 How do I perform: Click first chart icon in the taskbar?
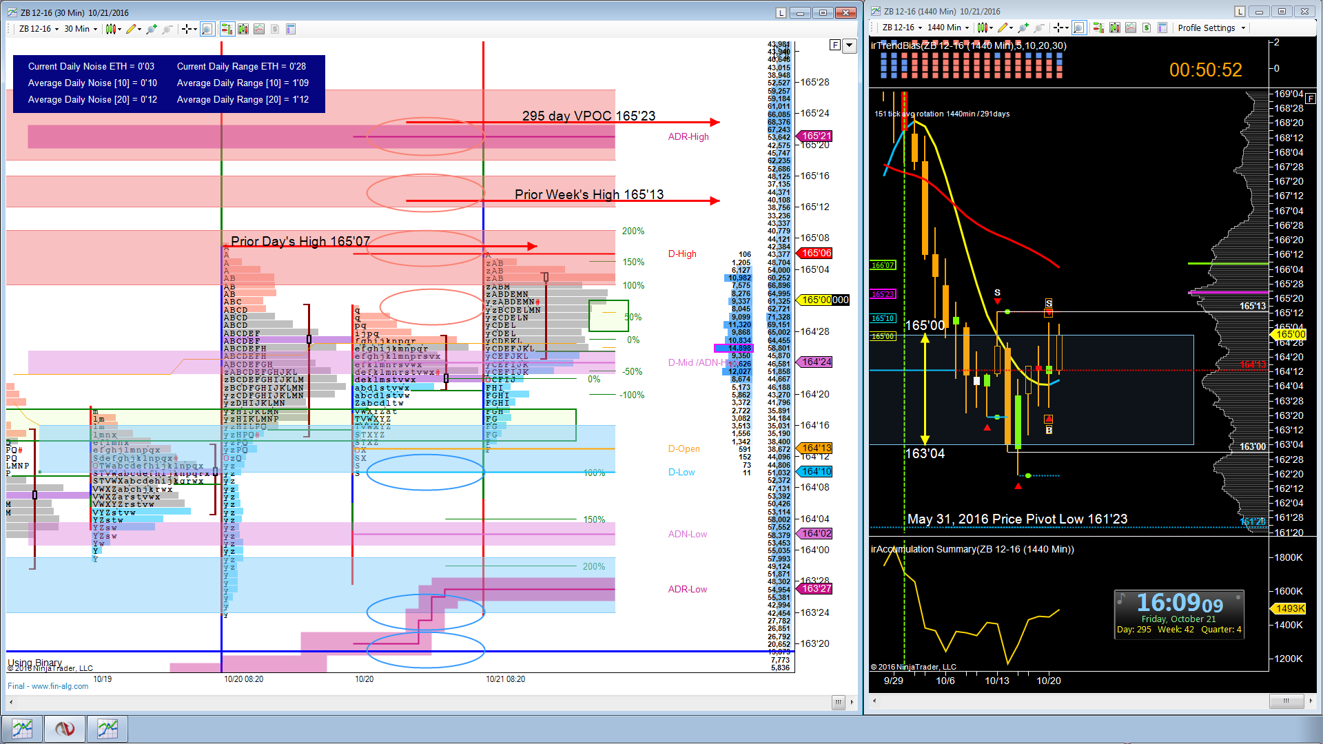[x=22, y=728]
